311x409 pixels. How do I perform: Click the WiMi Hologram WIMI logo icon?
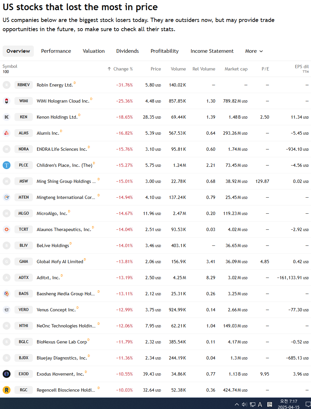7,101
